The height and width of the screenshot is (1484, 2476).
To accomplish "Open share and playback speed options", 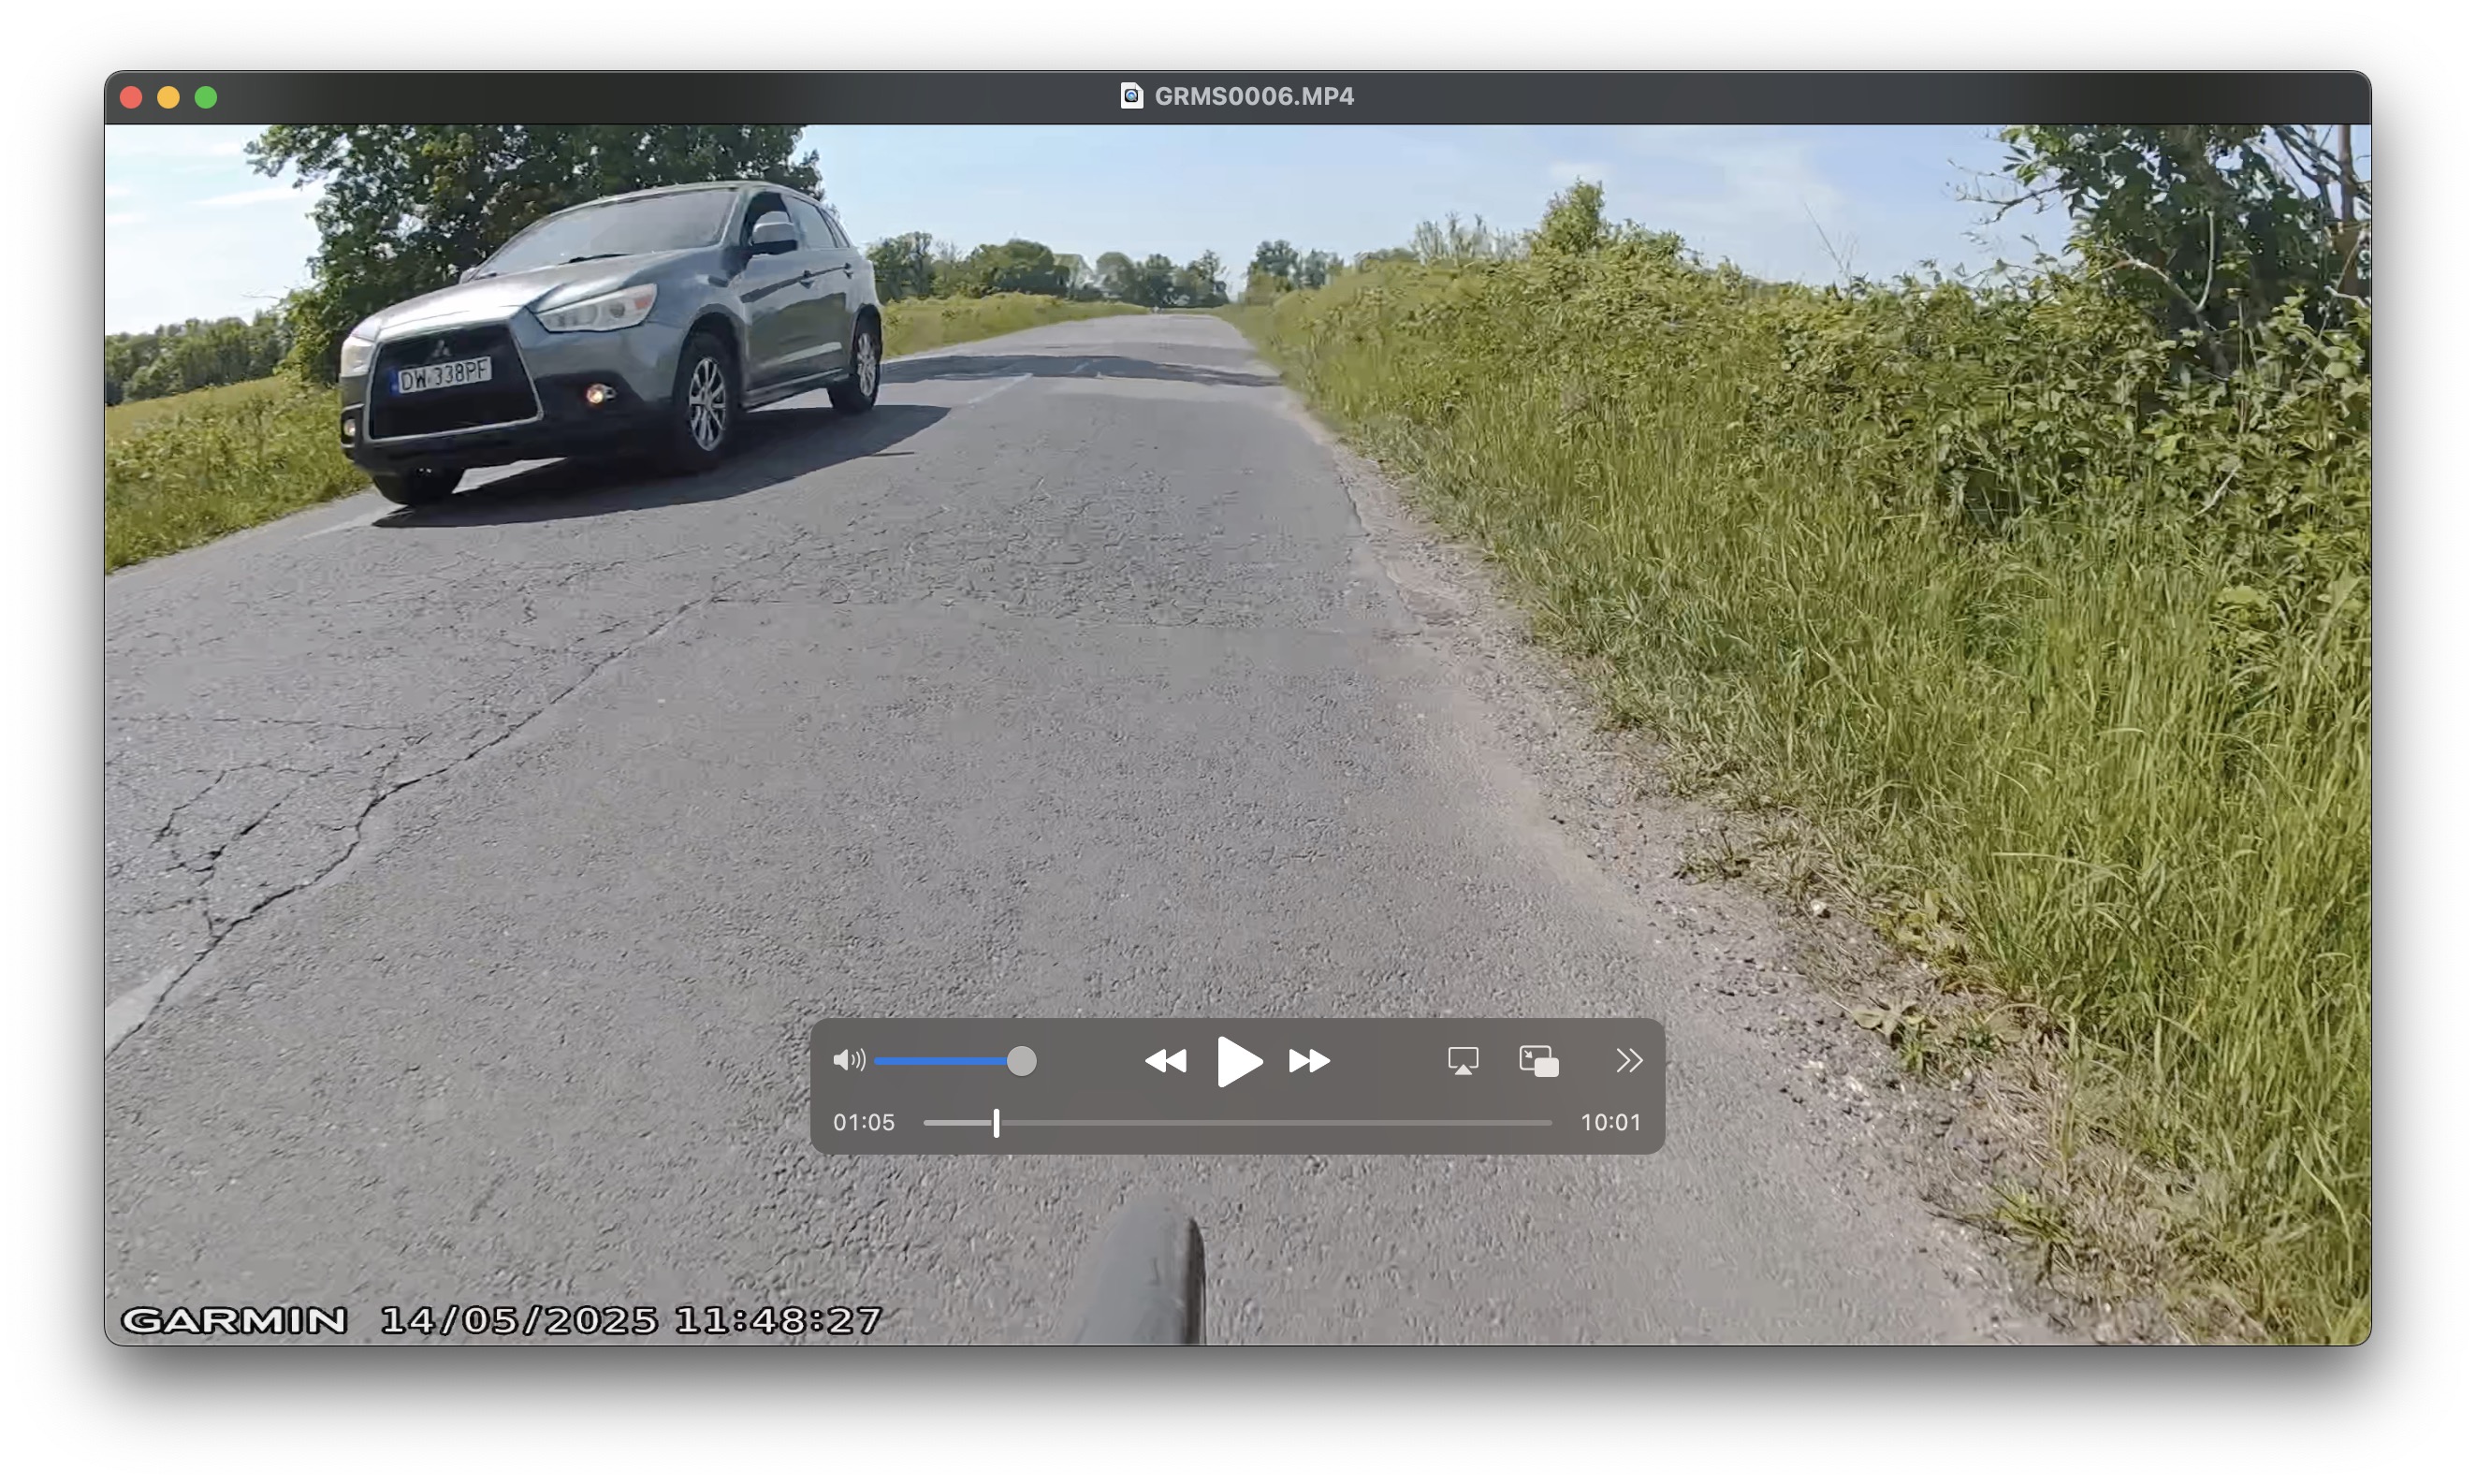I will (1629, 1061).
